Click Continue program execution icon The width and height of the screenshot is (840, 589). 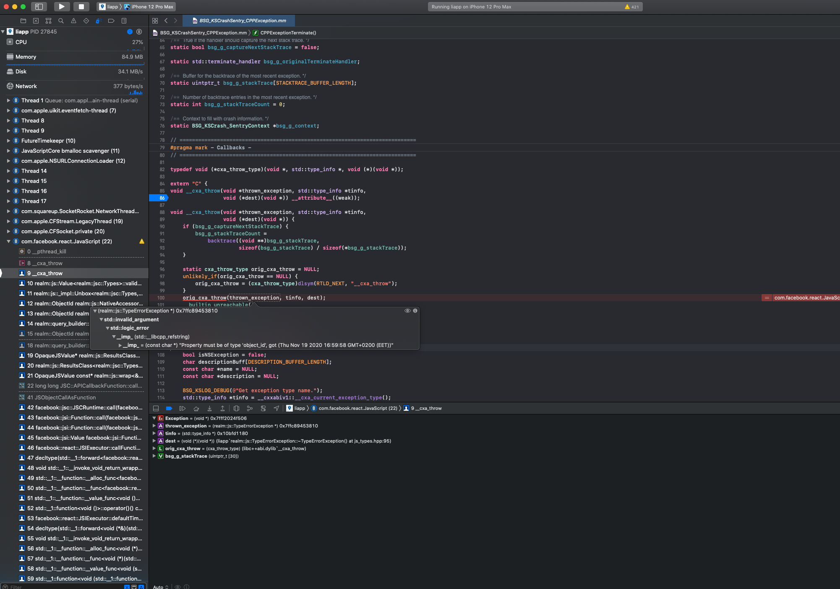pos(183,408)
